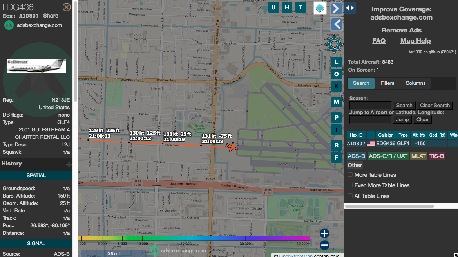Expand the History section plus icon
This screenshot has height=257, width=458.
(69, 165)
